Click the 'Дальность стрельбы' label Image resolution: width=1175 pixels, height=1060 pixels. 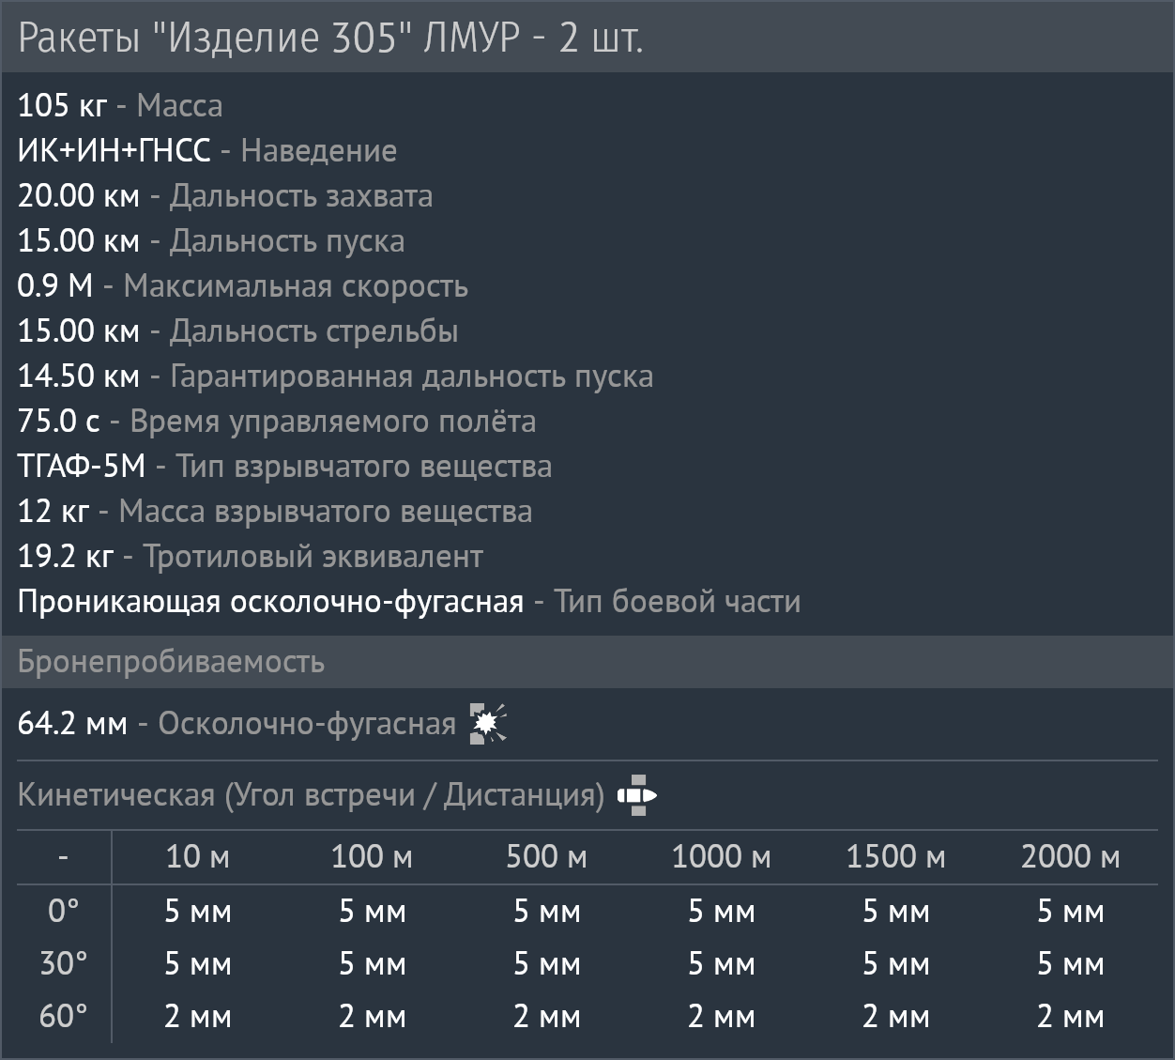click(314, 331)
